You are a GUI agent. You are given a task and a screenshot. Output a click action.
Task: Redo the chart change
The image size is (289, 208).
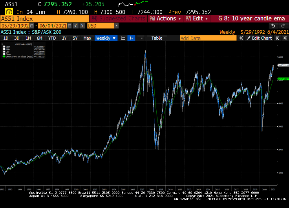pos(283,26)
